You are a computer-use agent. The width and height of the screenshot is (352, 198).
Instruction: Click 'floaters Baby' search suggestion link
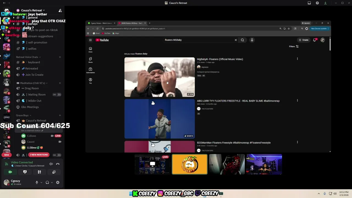click(x=141, y=54)
